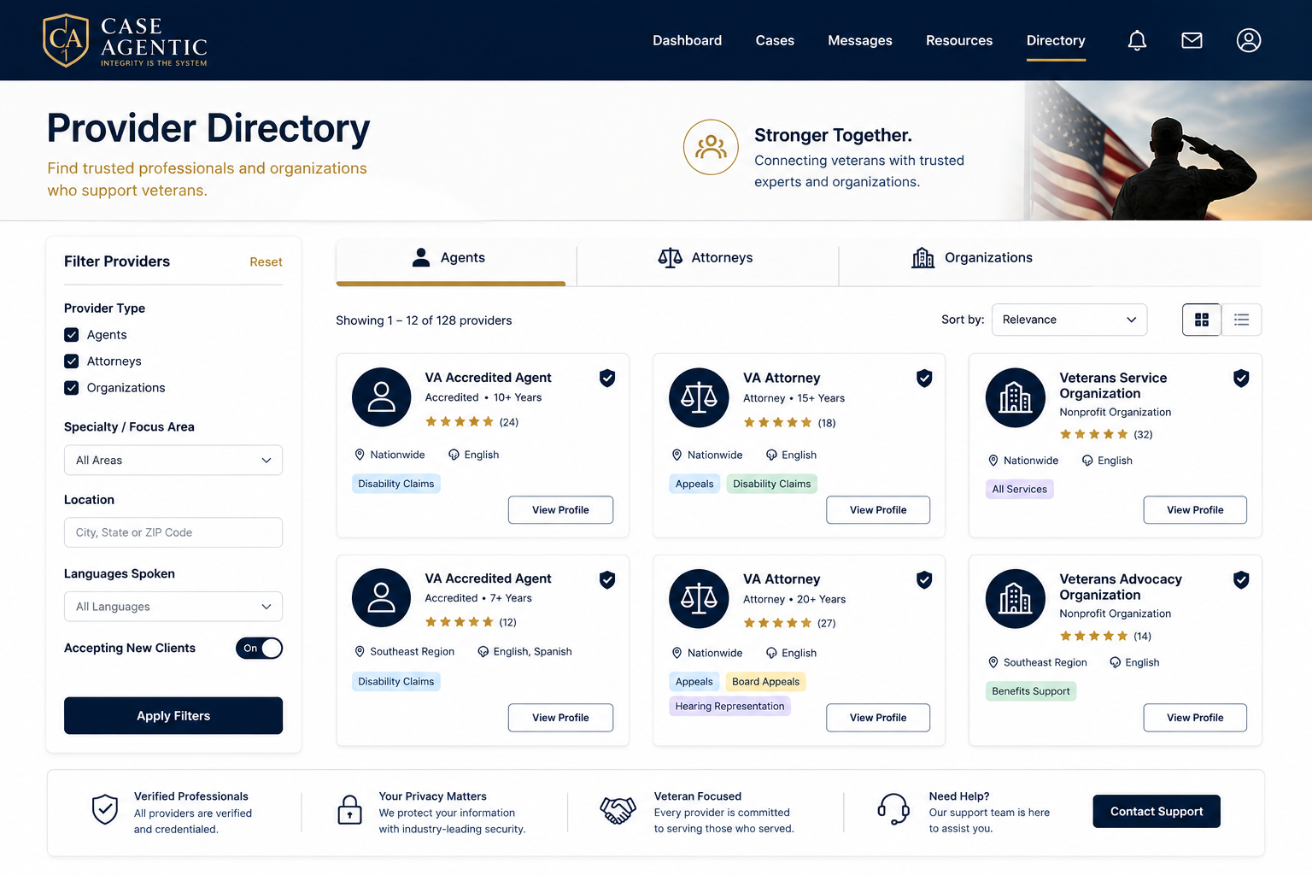Screen dimensions: 1312x875
Task: Click verified badge on Veterans Service Organization
Action: 1241,379
